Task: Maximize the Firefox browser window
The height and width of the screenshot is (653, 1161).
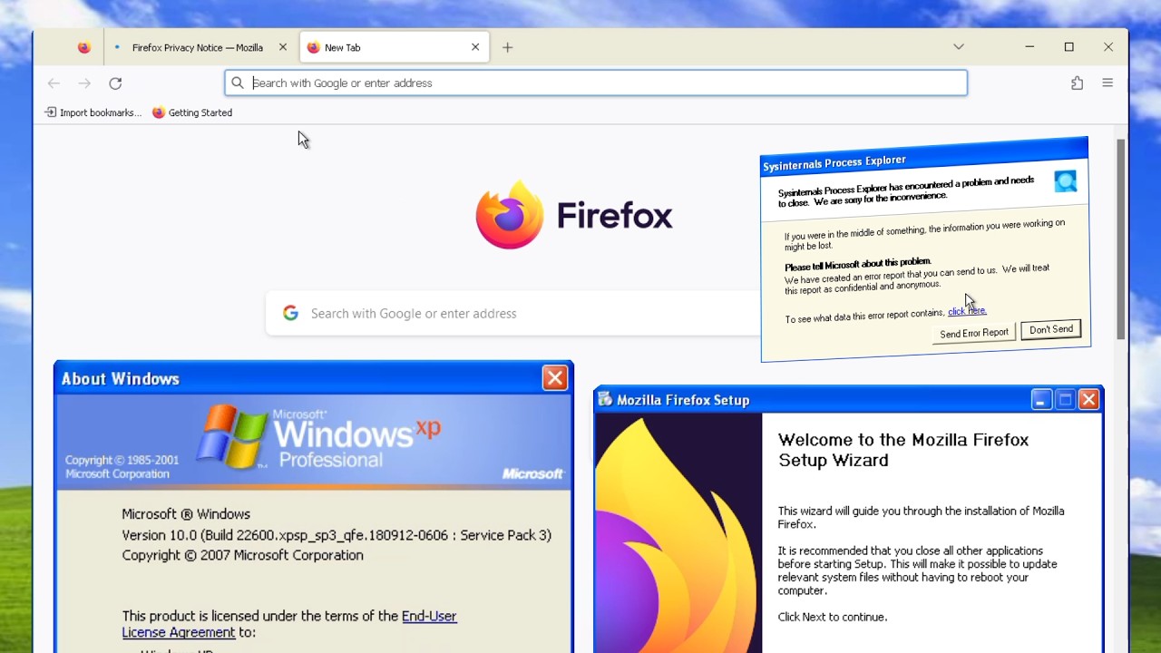Action: (x=1068, y=47)
